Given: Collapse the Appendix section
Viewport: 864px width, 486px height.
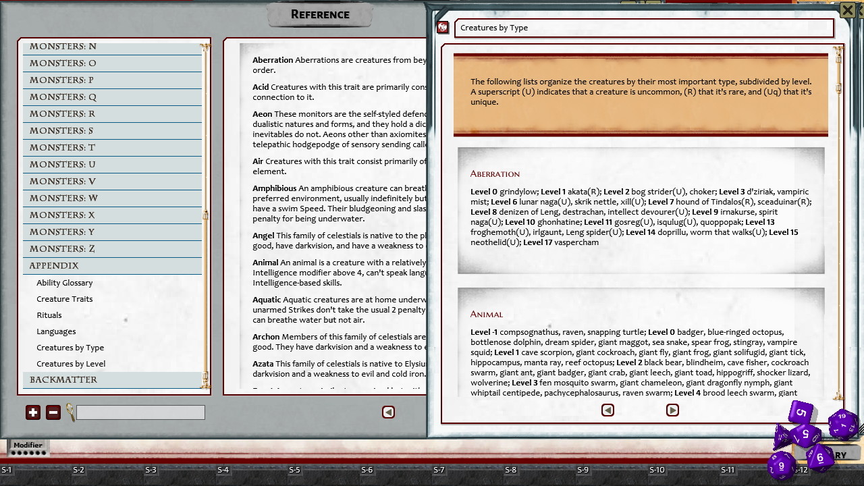Looking at the screenshot, I should point(112,265).
